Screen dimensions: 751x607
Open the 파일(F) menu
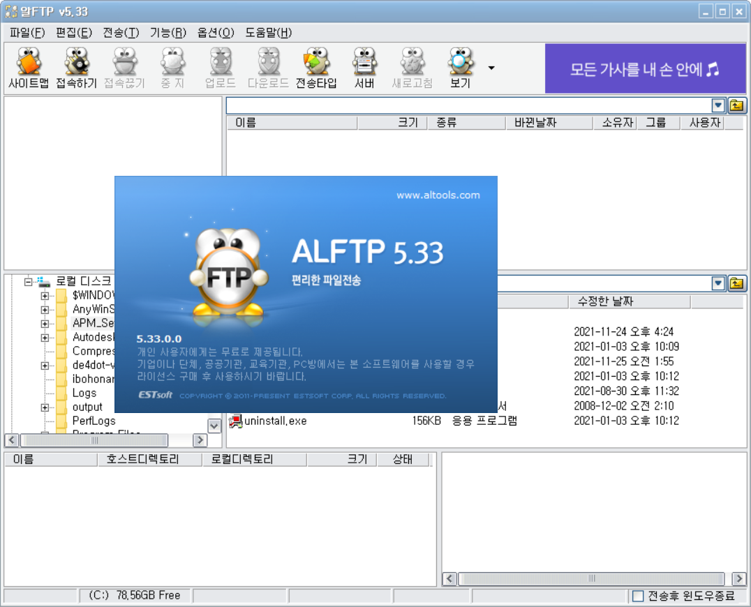coord(27,33)
